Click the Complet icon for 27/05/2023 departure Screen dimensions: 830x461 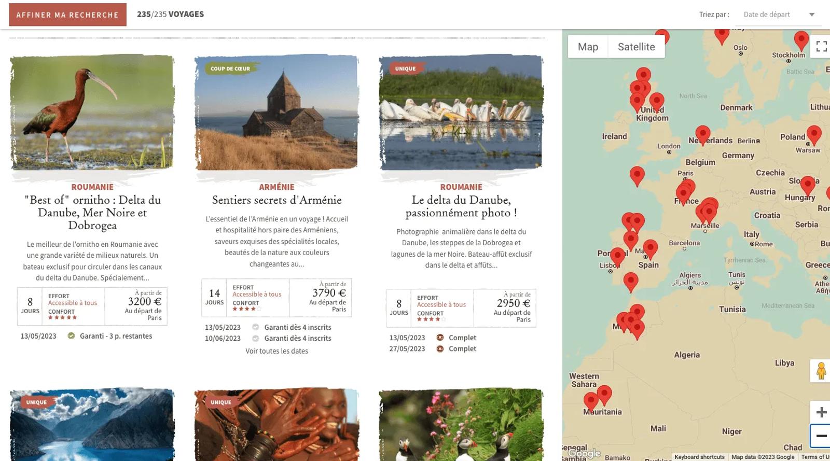[440, 349]
